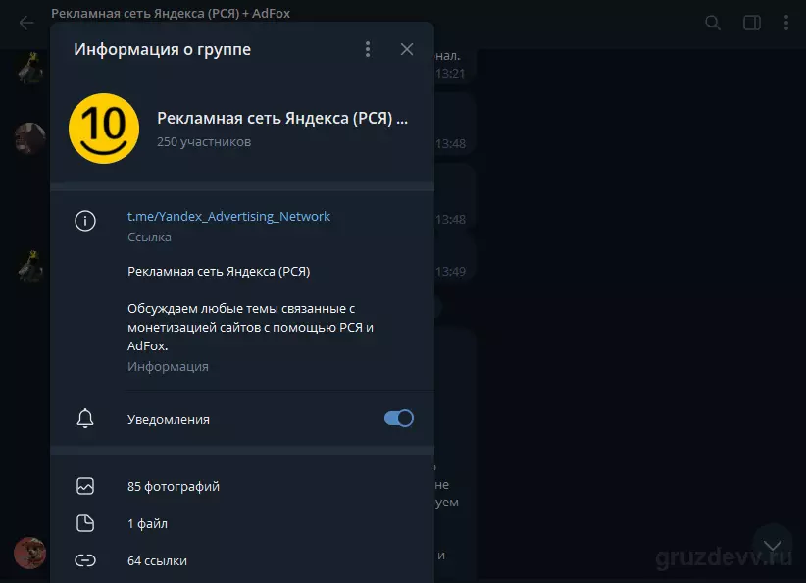Click the reddish user avatar at bottom left

point(29,554)
